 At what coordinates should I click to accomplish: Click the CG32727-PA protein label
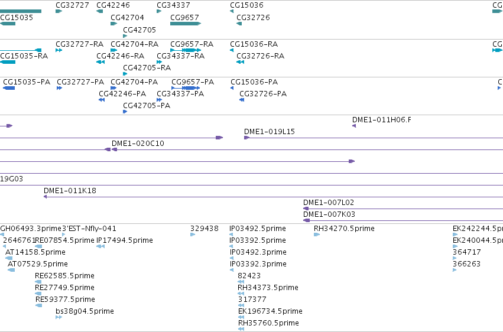pyautogui.click(x=80, y=82)
